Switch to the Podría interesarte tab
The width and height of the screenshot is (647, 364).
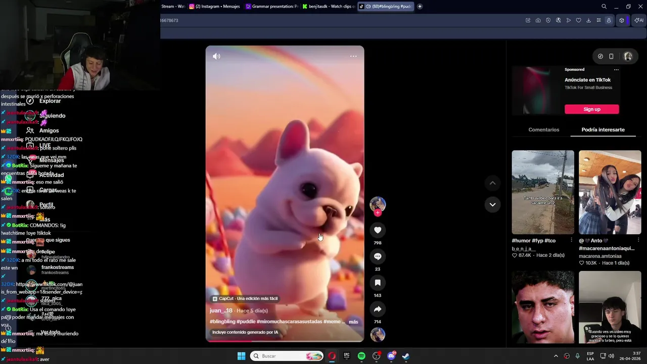coord(603,130)
